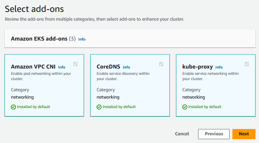
Task: Click the Next button
Action: tap(244, 134)
